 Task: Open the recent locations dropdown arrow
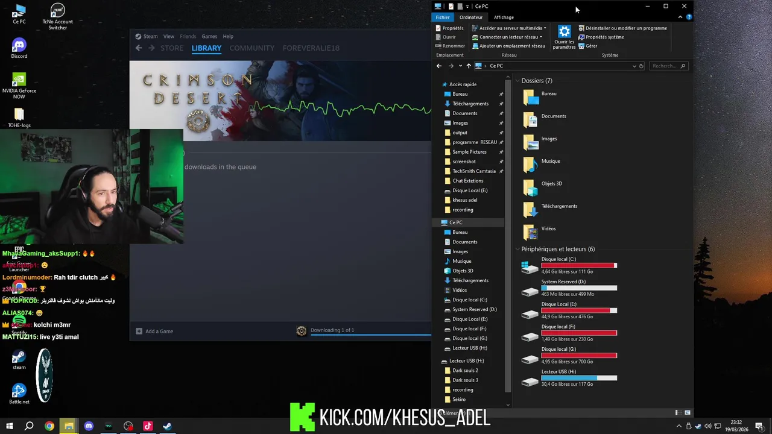(x=460, y=66)
